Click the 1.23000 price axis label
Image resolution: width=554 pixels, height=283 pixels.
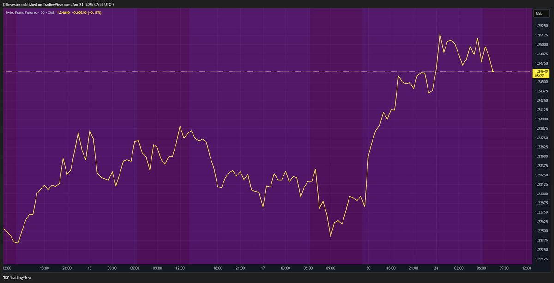(x=541, y=194)
